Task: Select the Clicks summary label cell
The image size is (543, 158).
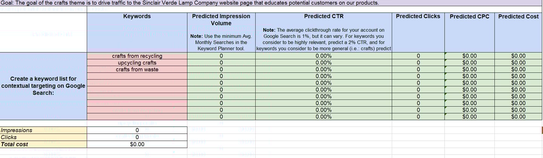Action: click(x=43, y=137)
